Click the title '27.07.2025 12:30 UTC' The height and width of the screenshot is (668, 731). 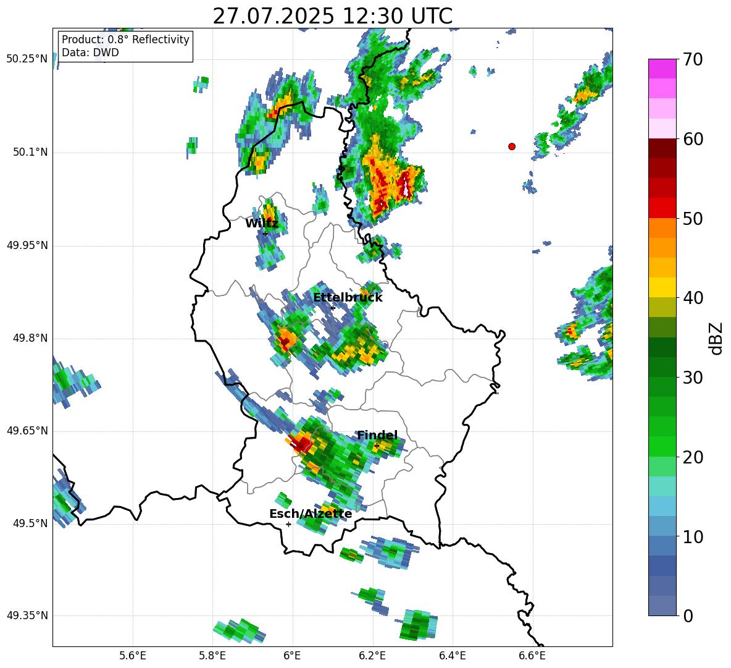tap(332, 16)
